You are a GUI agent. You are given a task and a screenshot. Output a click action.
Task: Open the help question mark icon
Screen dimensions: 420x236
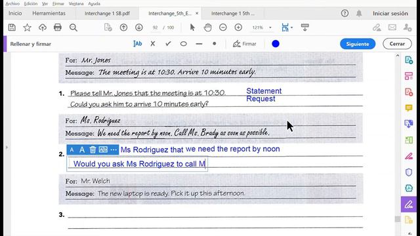(x=345, y=13)
